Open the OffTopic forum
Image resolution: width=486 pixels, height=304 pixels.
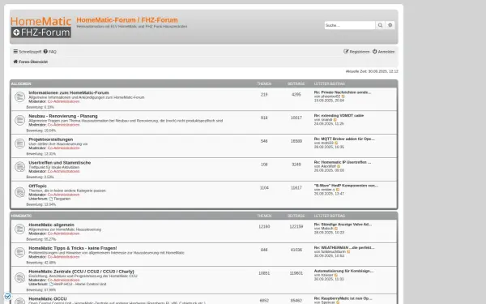37,186
